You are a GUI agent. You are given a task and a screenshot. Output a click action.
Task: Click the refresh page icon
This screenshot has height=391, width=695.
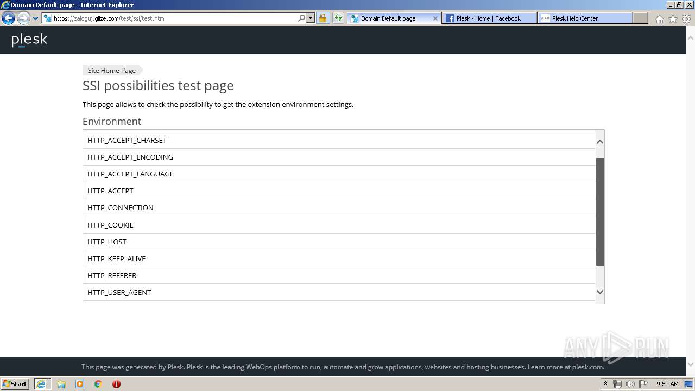tap(338, 18)
